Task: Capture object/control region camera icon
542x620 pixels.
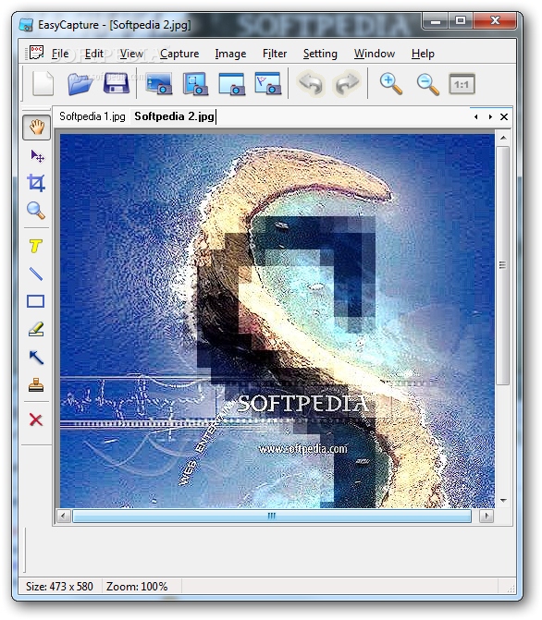Action: pyautogui.click(x=195, y=83)
